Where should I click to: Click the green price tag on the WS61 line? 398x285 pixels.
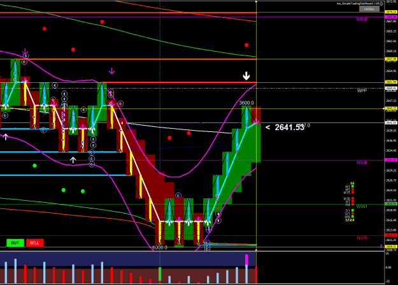point(391,204)
